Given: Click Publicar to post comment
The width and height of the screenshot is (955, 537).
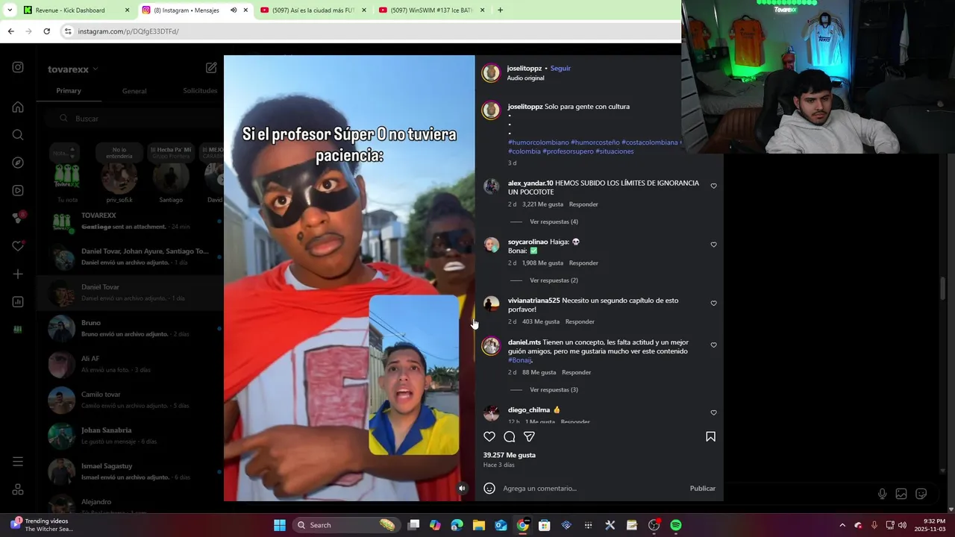Looking at the screenshot, I should (x=702, y=489).
